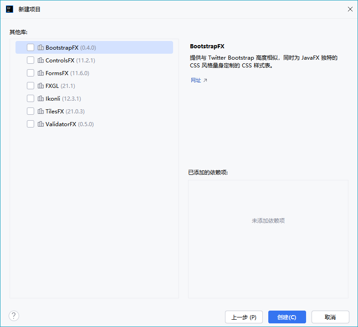Click the library icon beside Ikonli
Screen dimensions: 358x327
pos(41,98)
